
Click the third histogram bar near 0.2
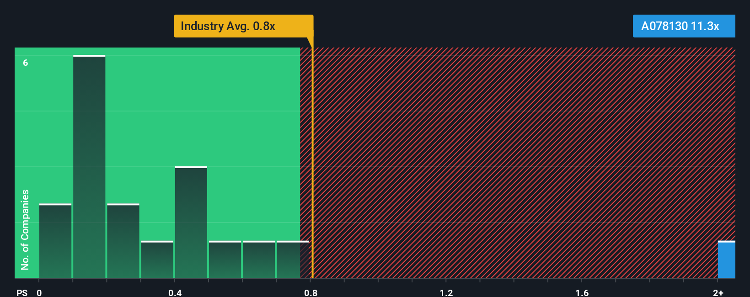pos(123,241)
